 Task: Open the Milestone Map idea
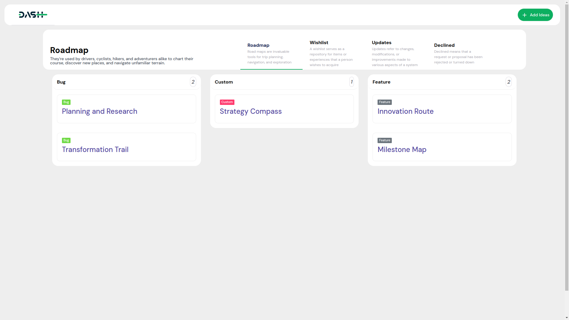[x=402, y=150]
